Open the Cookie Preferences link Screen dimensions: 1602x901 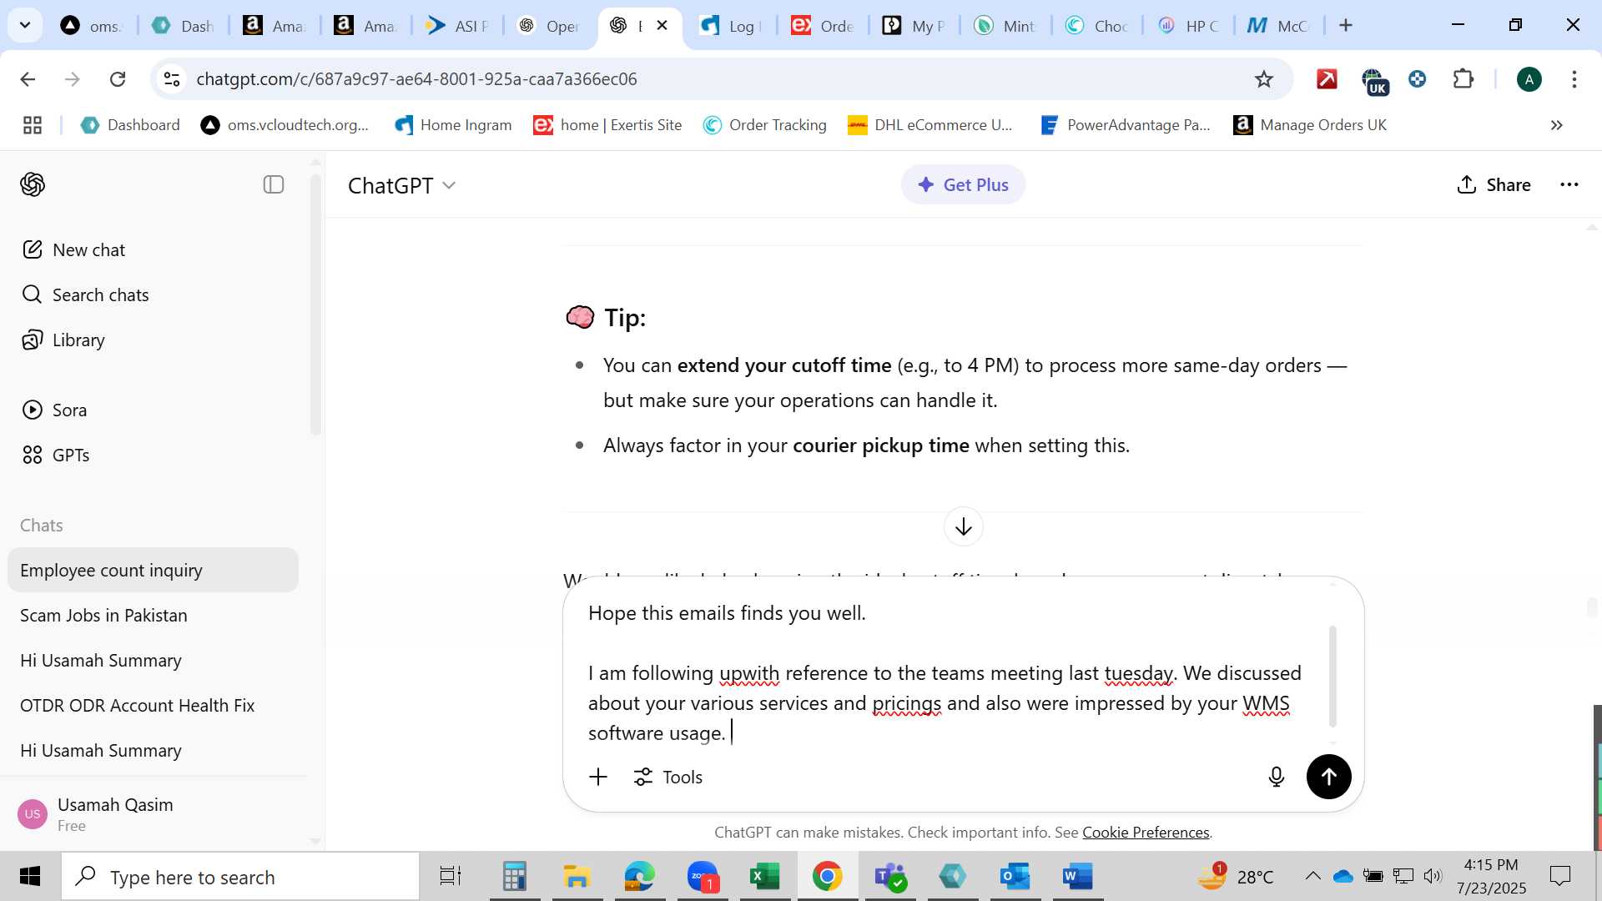tap(1146, 832)
